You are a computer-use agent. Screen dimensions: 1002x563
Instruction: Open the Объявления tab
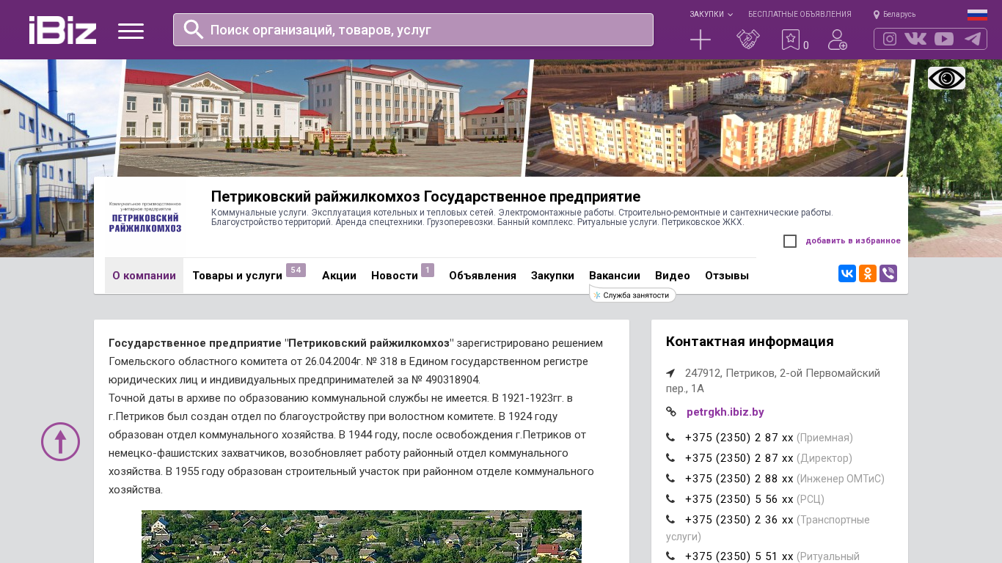pyautogui.click(x=483, y=276)
